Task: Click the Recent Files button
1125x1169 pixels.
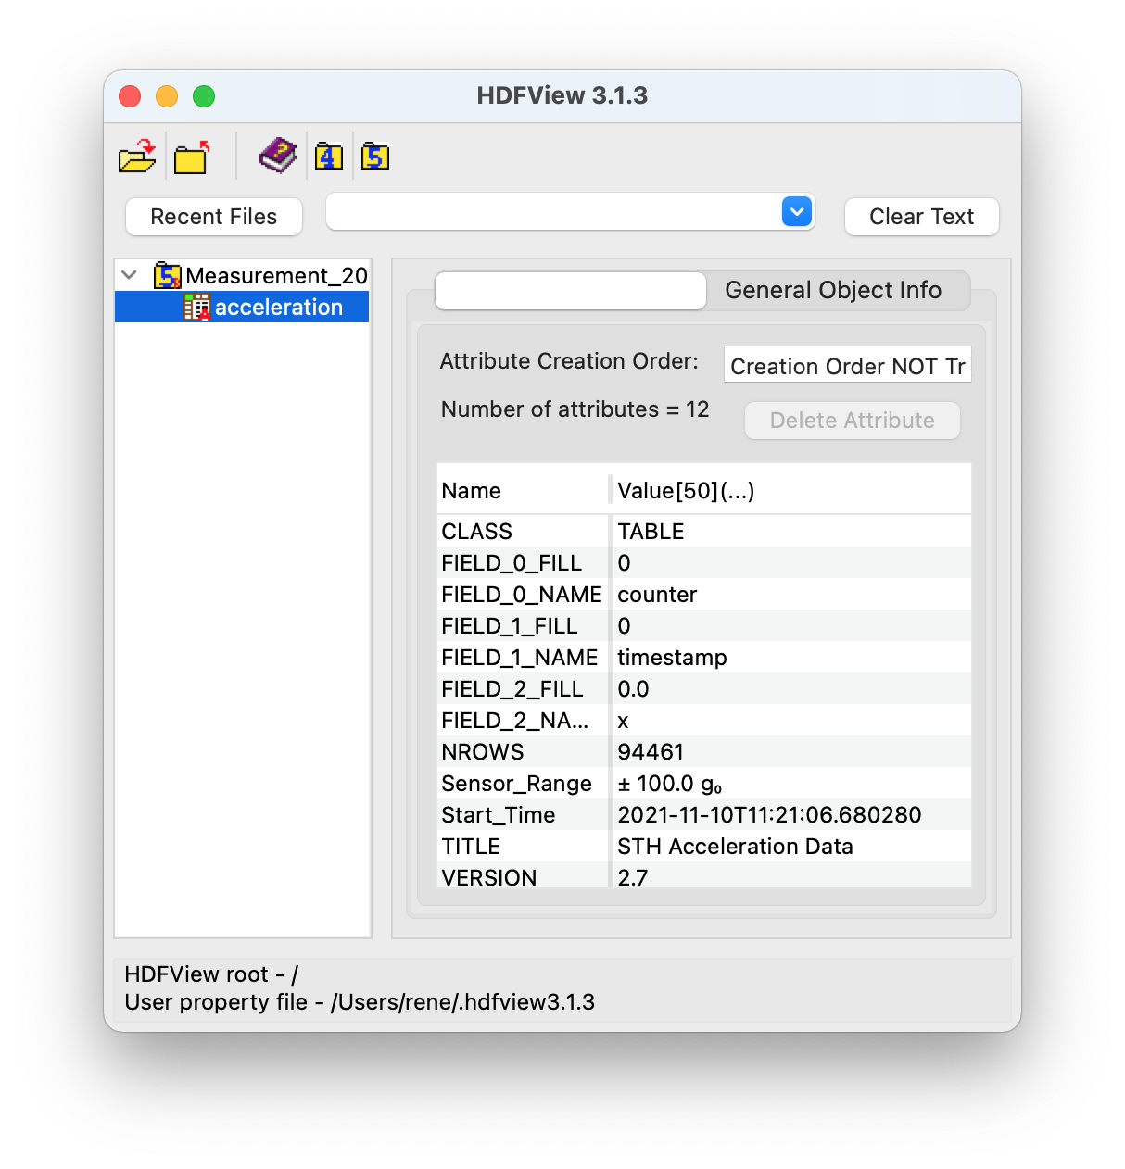Action: pyautogui.click(x=213, y=216)
